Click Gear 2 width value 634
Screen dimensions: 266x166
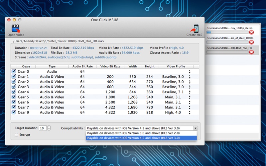pos(132,82)
